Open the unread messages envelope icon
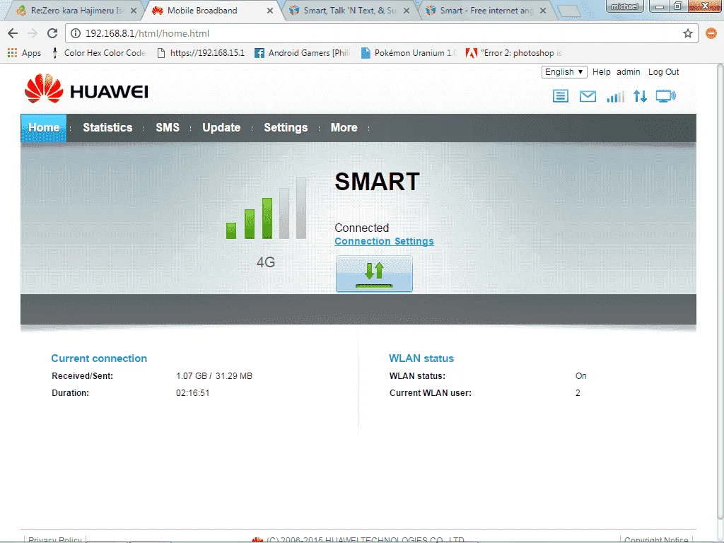This screenshot has height=543, width=724. [x=588, y=96]
